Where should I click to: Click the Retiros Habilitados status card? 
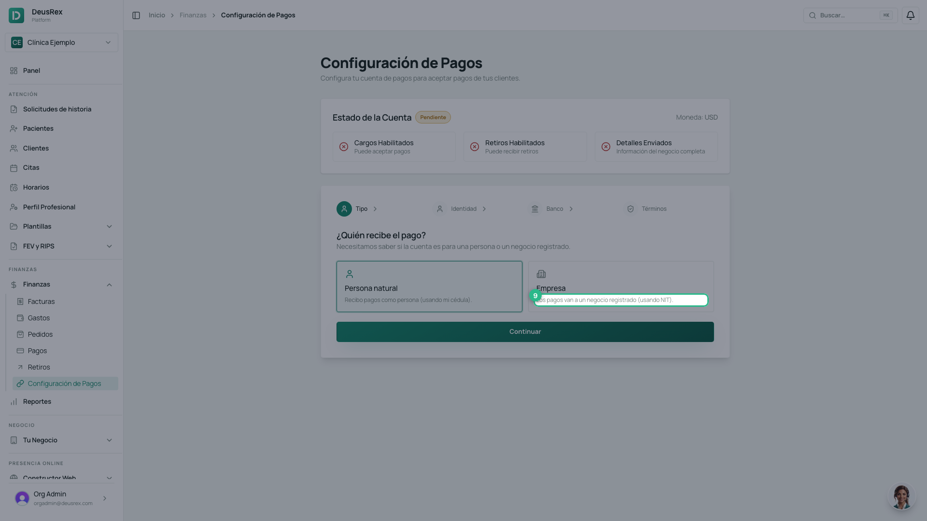[x=525, y=147]
